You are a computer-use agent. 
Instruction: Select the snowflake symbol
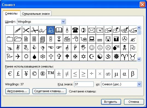coord(42,57)
